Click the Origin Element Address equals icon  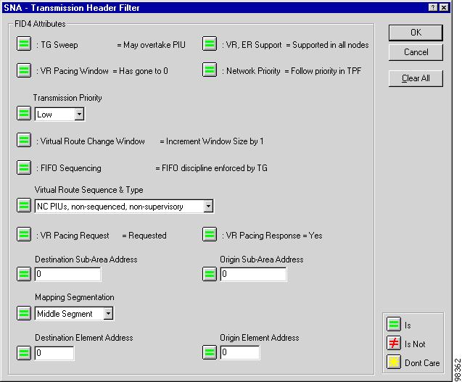210,352
